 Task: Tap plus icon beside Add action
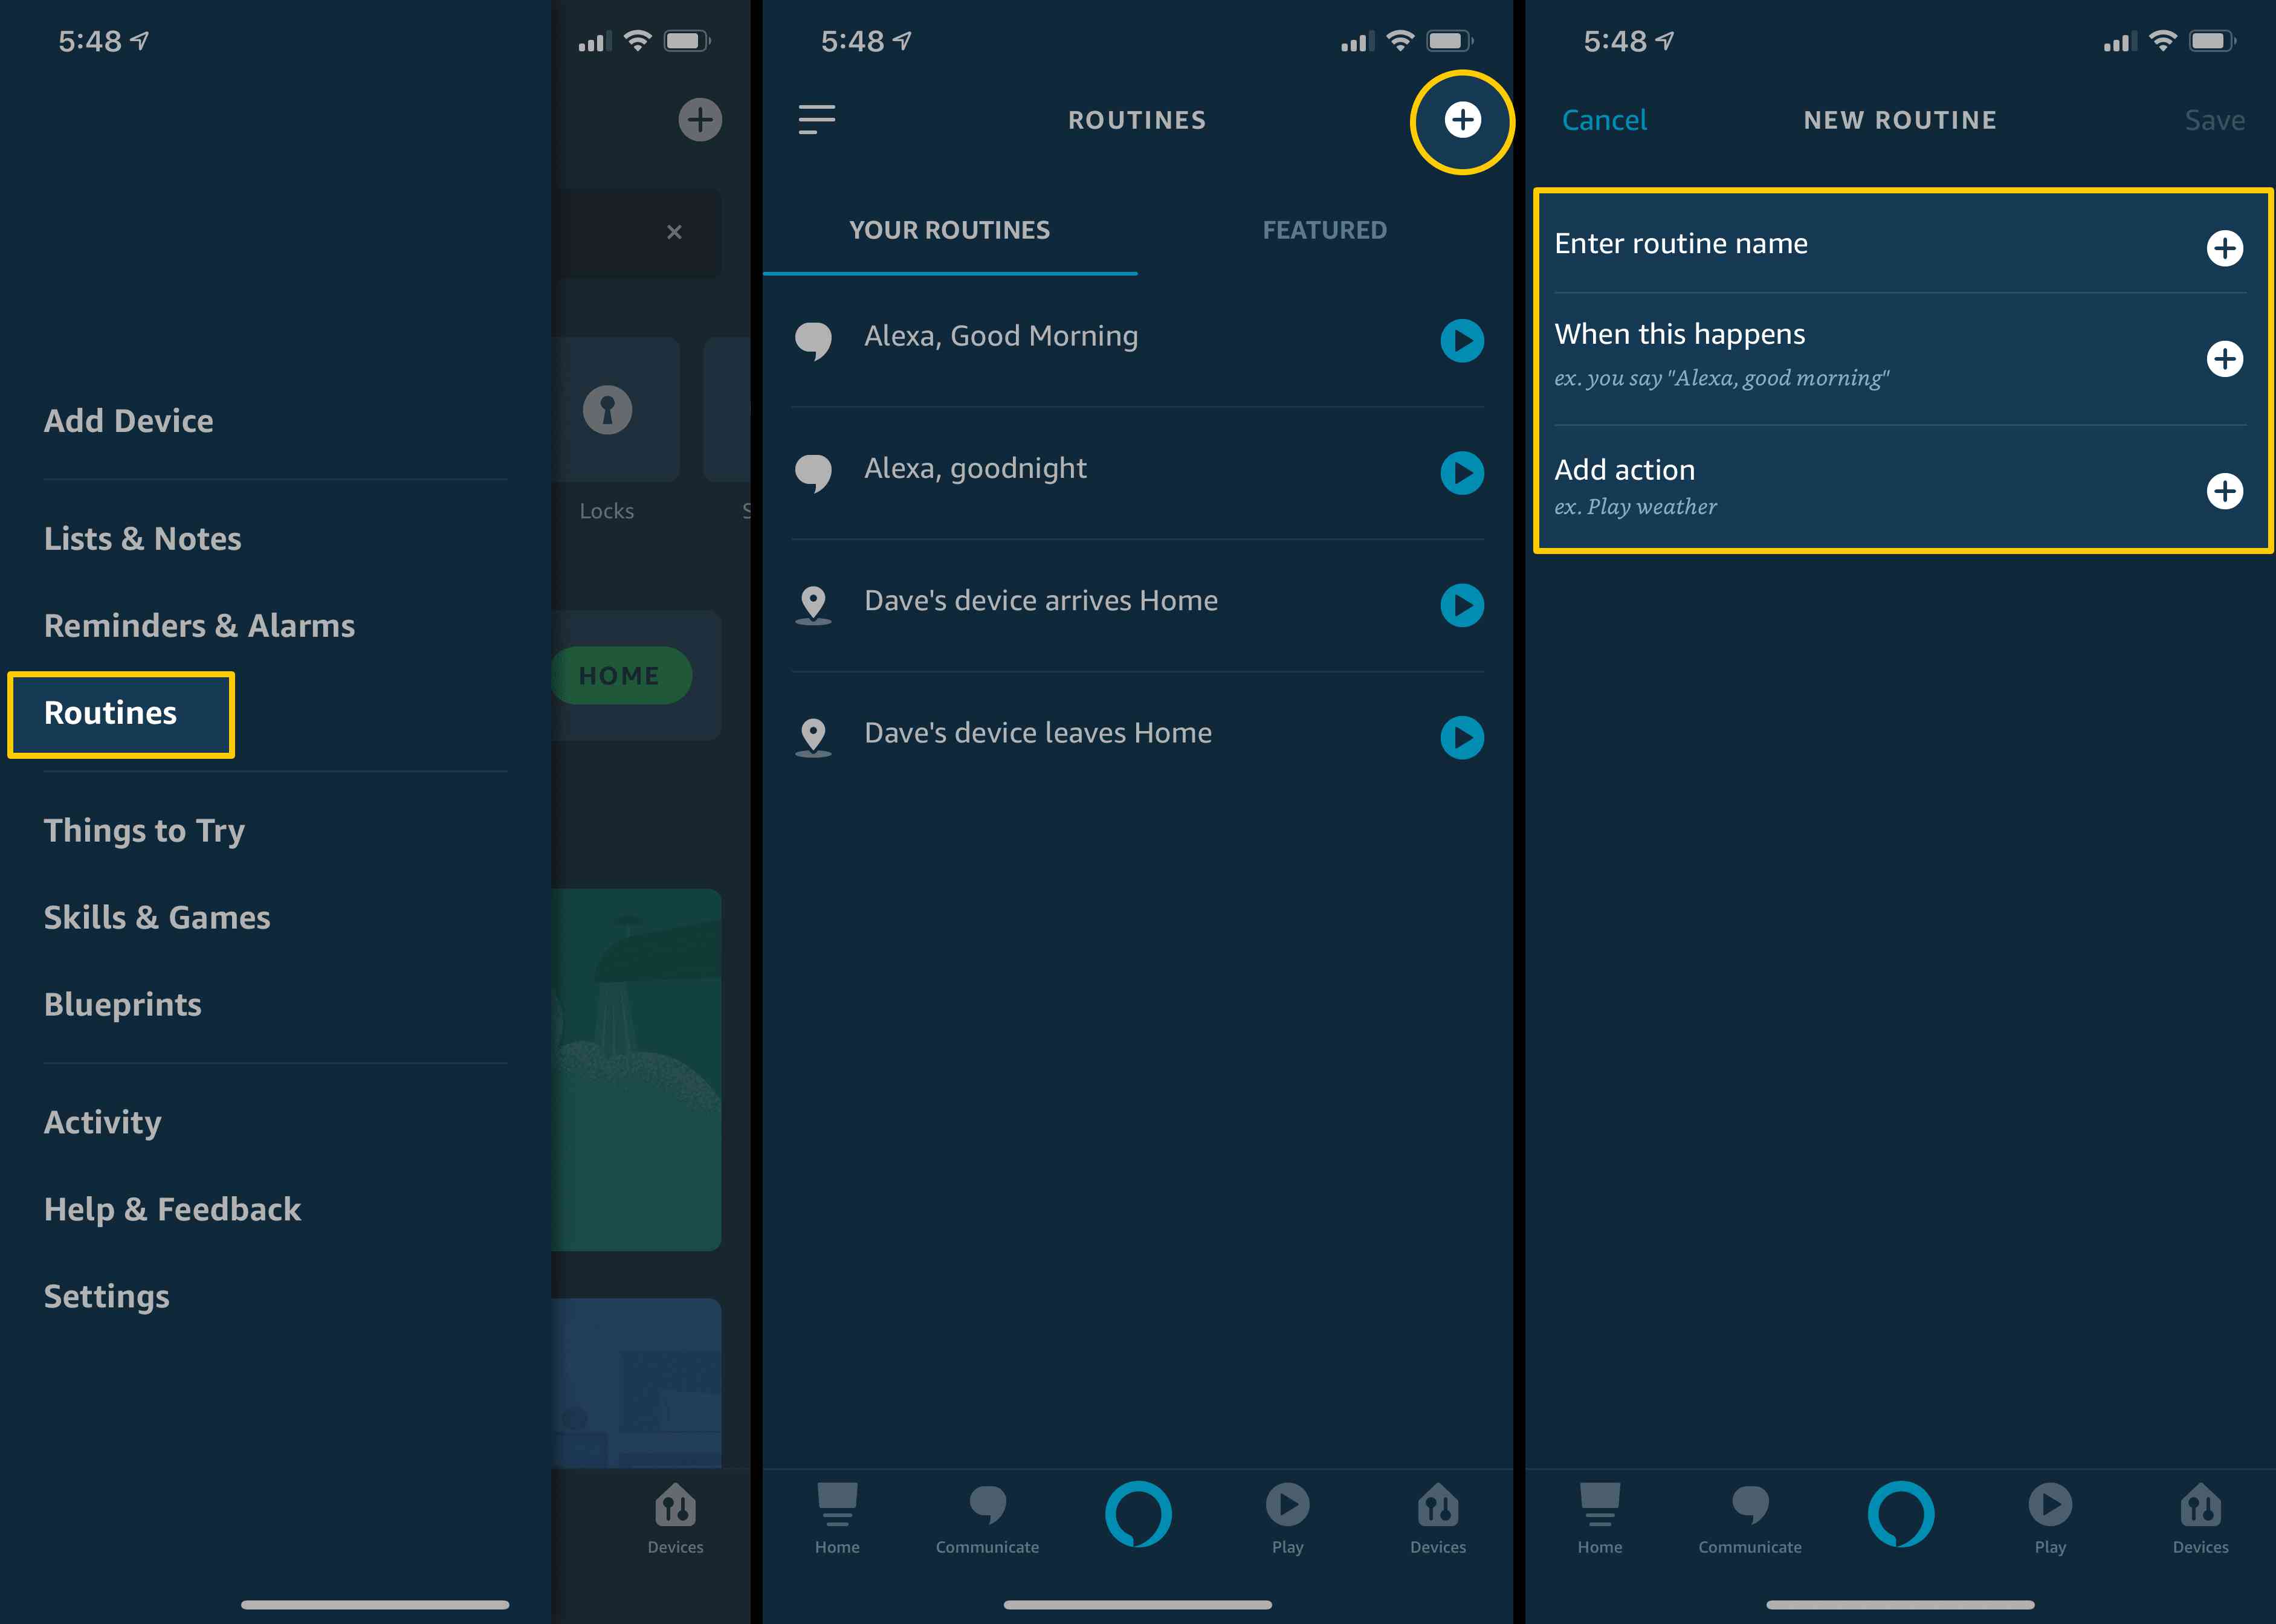tap(2224, 491)
